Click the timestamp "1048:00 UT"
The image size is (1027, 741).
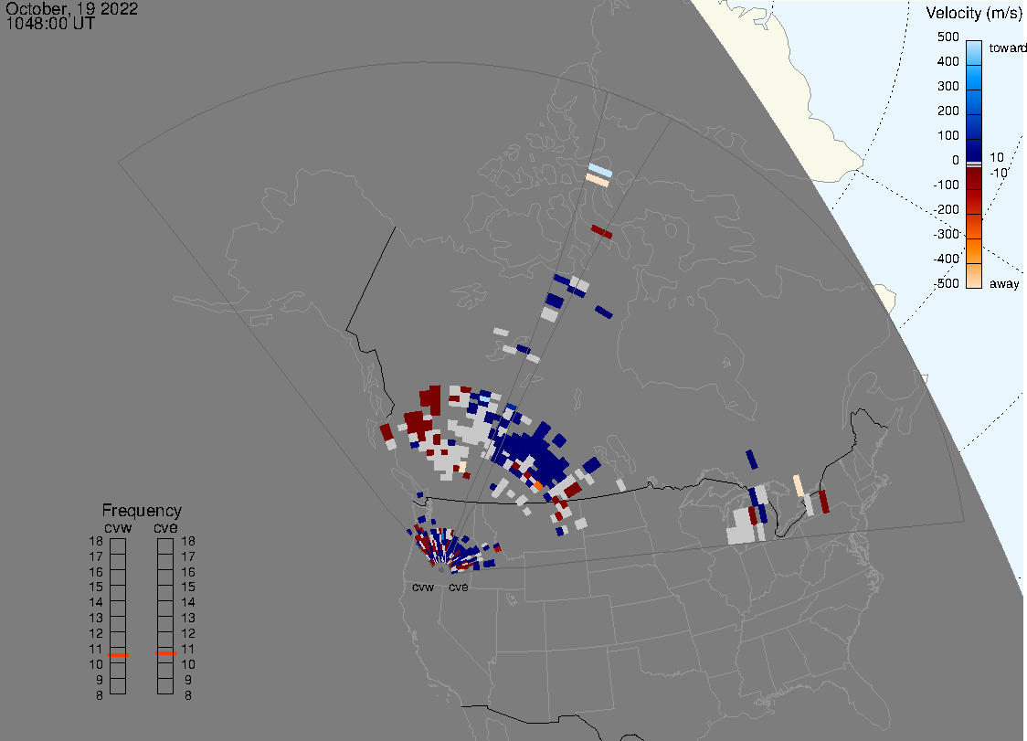coord(50,24)
